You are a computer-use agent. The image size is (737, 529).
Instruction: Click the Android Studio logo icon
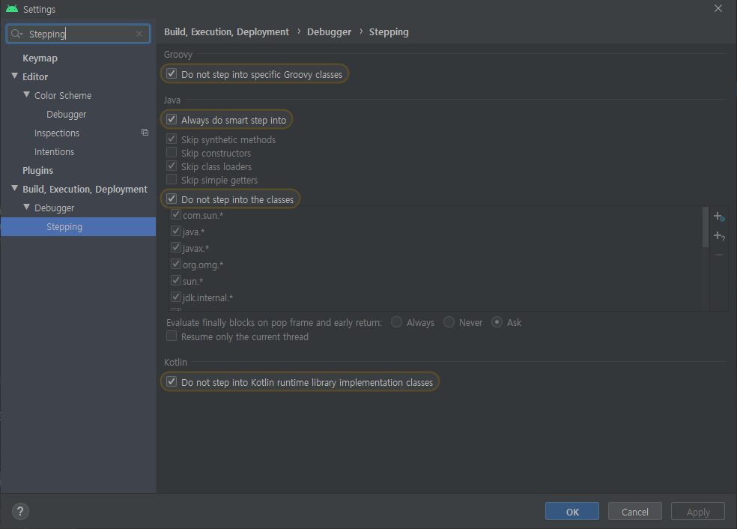point(12,9)
